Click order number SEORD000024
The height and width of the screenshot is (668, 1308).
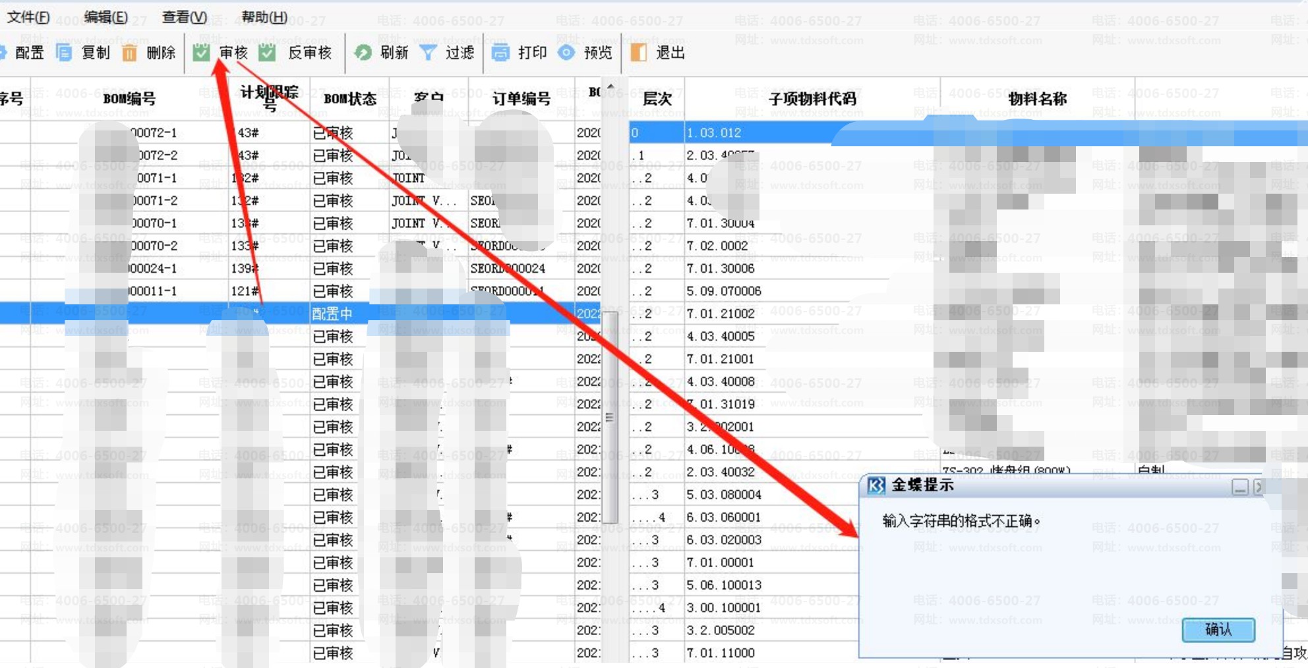[x=521, y=268]
